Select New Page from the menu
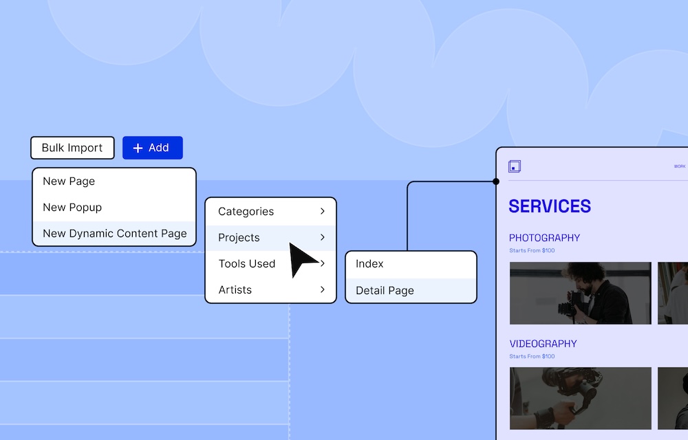The image size is (688, 440). 69,181
